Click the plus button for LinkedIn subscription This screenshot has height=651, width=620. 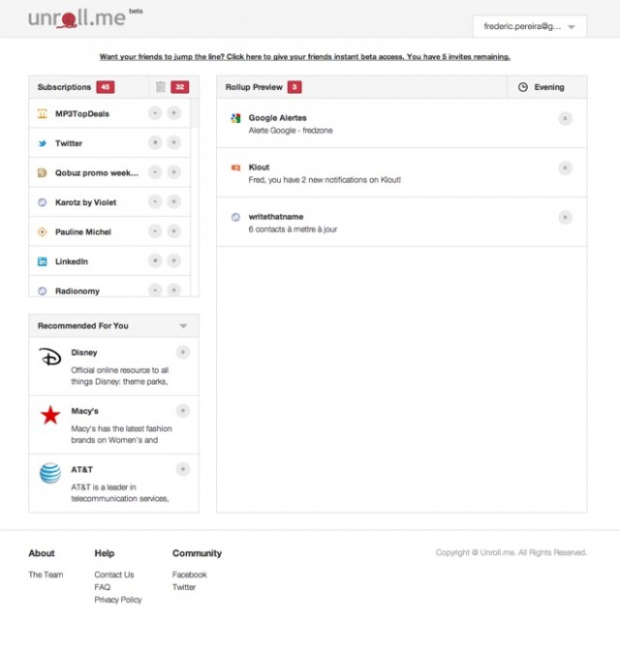[174, 261]
